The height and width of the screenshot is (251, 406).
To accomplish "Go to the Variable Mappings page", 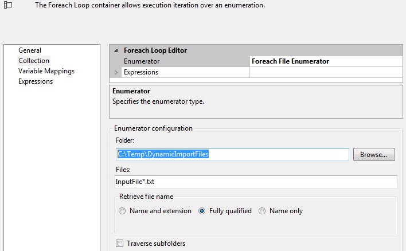I will coord(46,71).
